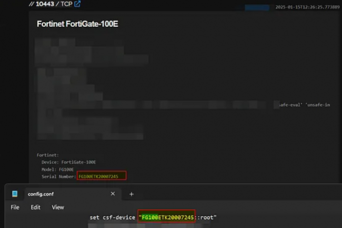The height and width of the screenshot is (228, 342).
Task: Click the Notepad file icon on config.conf tab
Action: pyautogui.click(x=15, y=194)
